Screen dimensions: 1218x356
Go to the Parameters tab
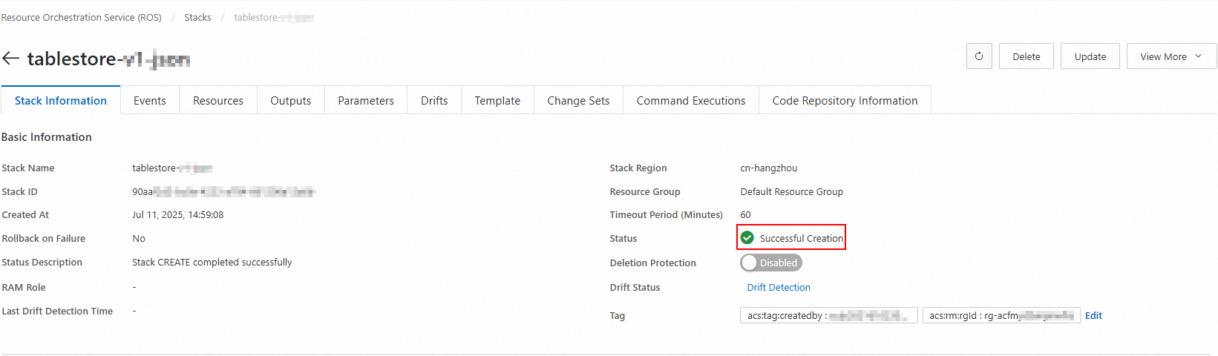[x=366, y=101]
